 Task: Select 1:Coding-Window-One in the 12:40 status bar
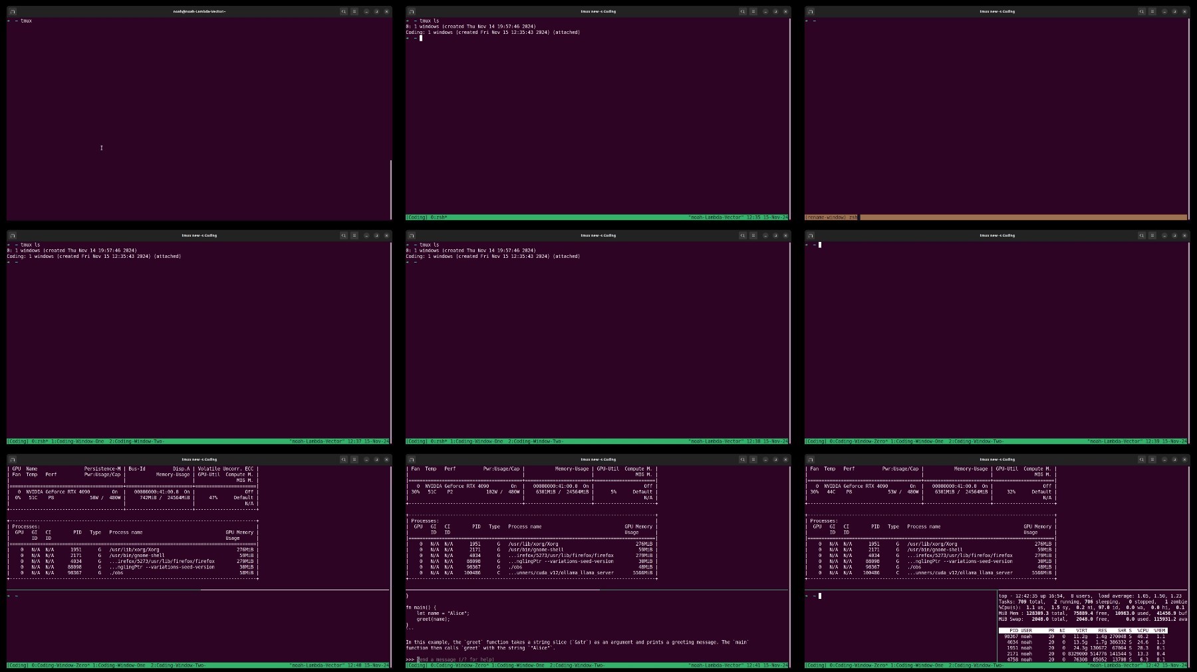(x=119, y=665)
